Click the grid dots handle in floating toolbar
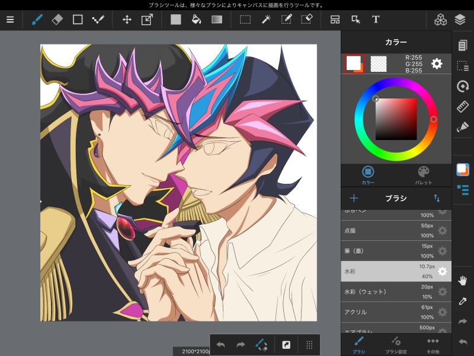Viewport: 474px width, 356px height. [309, 345]
